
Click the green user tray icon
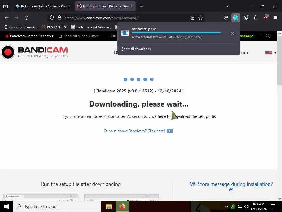point(233,206)
